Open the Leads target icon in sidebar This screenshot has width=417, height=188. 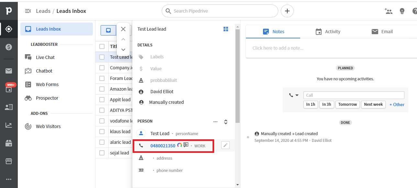click(9, 29)
